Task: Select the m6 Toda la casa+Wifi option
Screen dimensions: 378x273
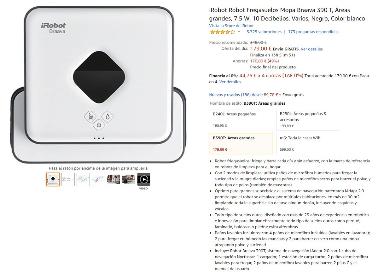Action: [308, 144]
